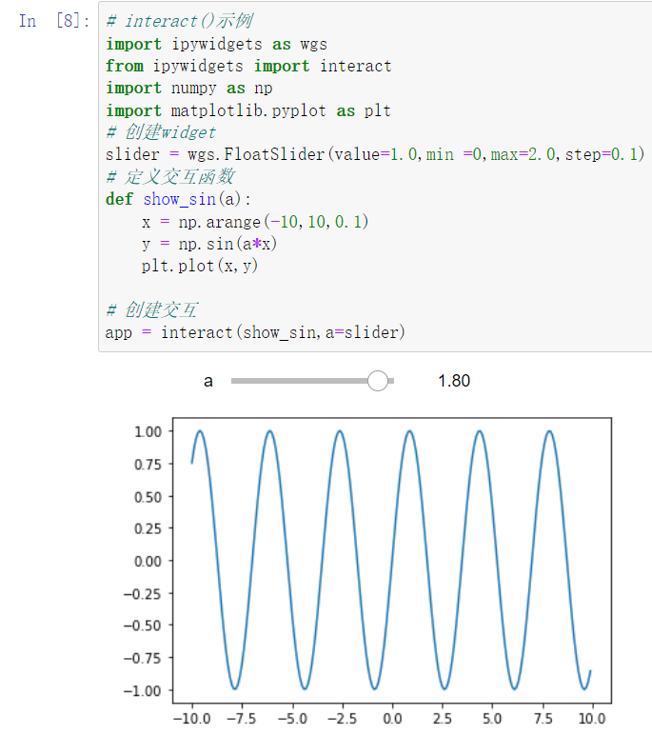Click the x-axis tick label 10.0
The width and height of the screenshot is (652, 736).
(x=592, y=718)
